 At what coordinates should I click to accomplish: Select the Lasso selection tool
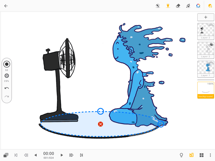tap(158, 6)
